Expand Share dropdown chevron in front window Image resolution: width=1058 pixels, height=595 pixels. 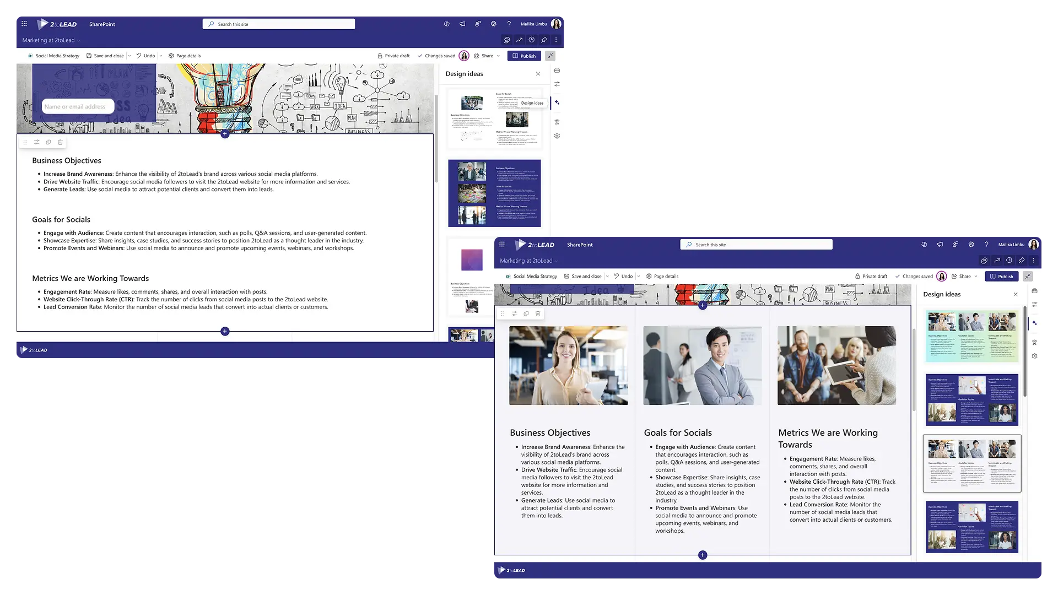976,276
